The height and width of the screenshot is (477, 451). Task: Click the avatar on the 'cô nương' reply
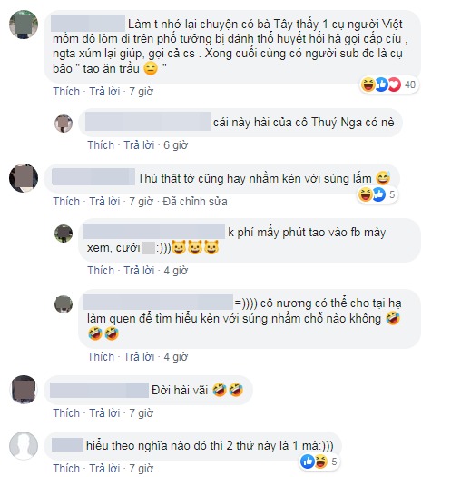click(x=64, y=303)
